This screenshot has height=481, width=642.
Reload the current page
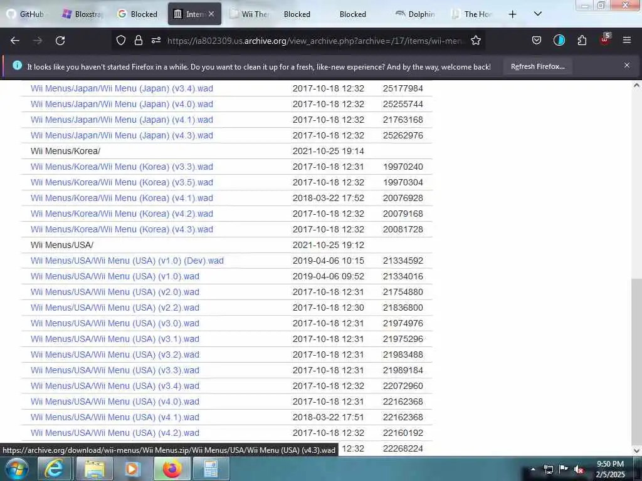click(60, 41)
